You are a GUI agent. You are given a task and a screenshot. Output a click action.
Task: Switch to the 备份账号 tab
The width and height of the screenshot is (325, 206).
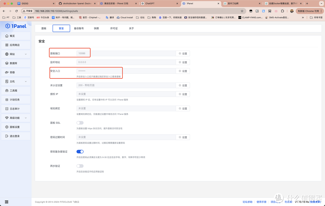[79, 28]
